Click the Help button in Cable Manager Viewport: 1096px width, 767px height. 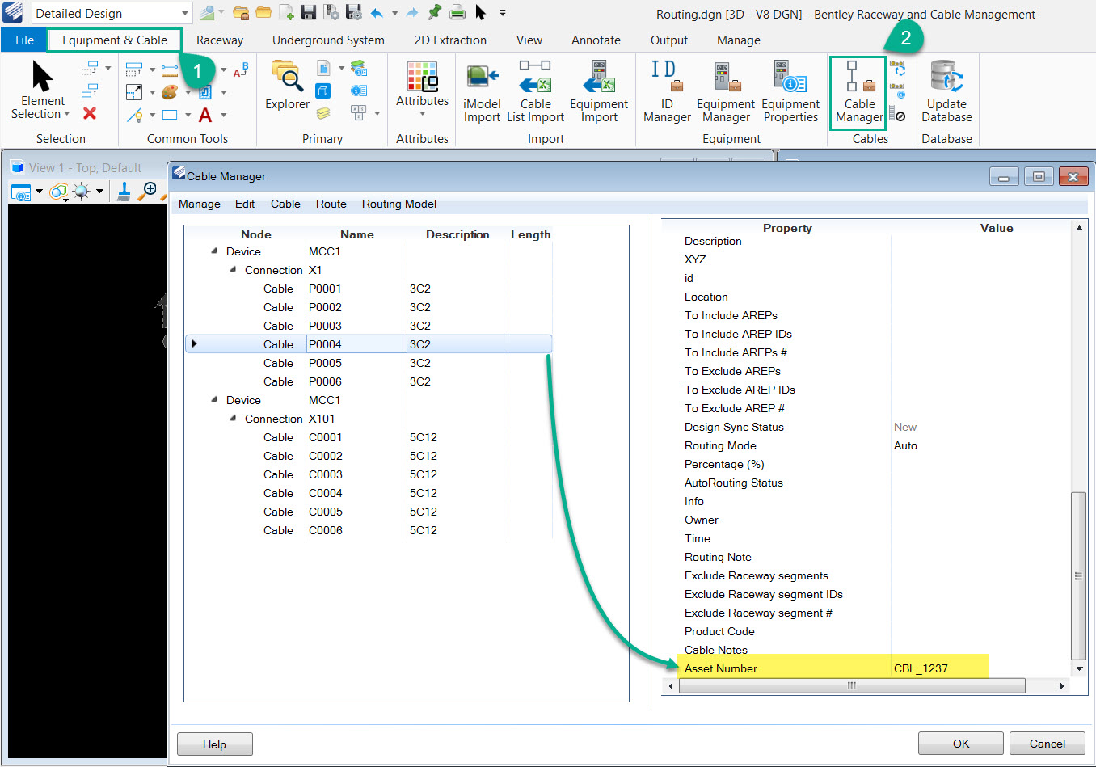214,744
